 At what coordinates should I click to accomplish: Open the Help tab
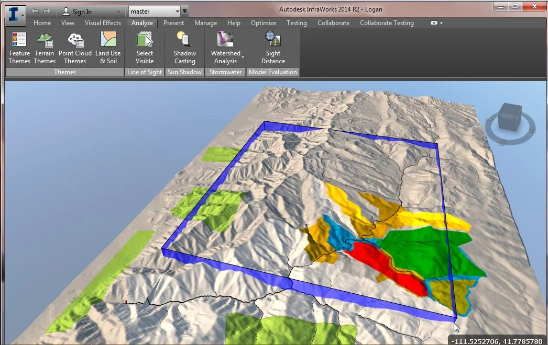234,23
